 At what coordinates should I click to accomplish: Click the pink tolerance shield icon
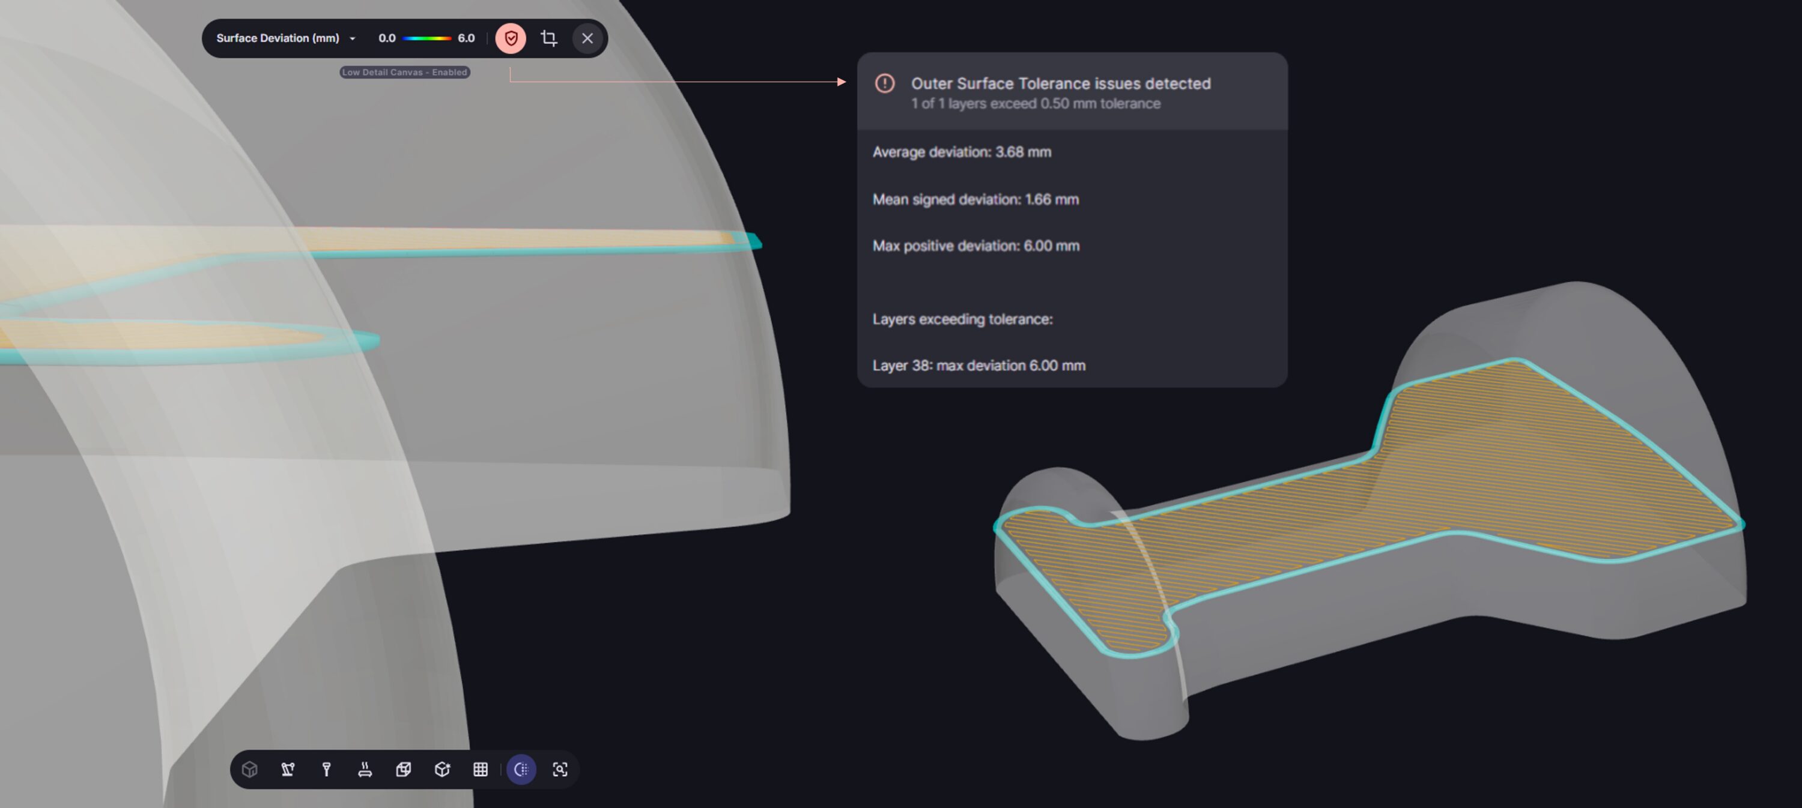click(511, 38)
